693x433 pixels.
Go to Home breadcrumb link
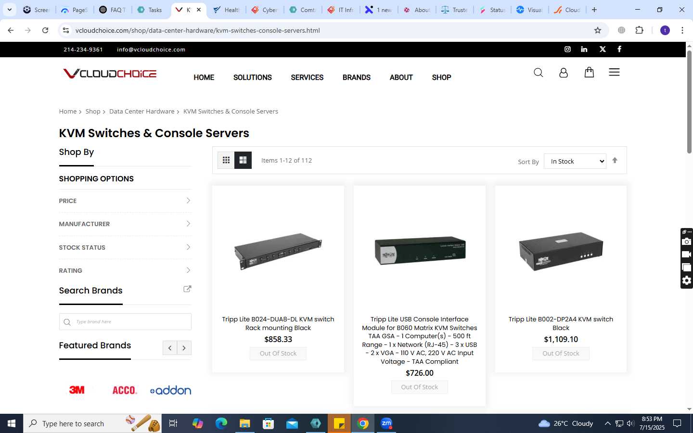(68, 111)
